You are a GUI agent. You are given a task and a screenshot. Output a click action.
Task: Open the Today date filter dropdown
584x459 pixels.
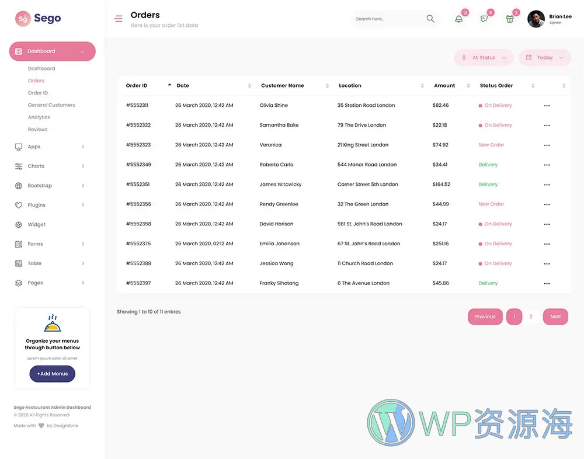pos(544,57)
